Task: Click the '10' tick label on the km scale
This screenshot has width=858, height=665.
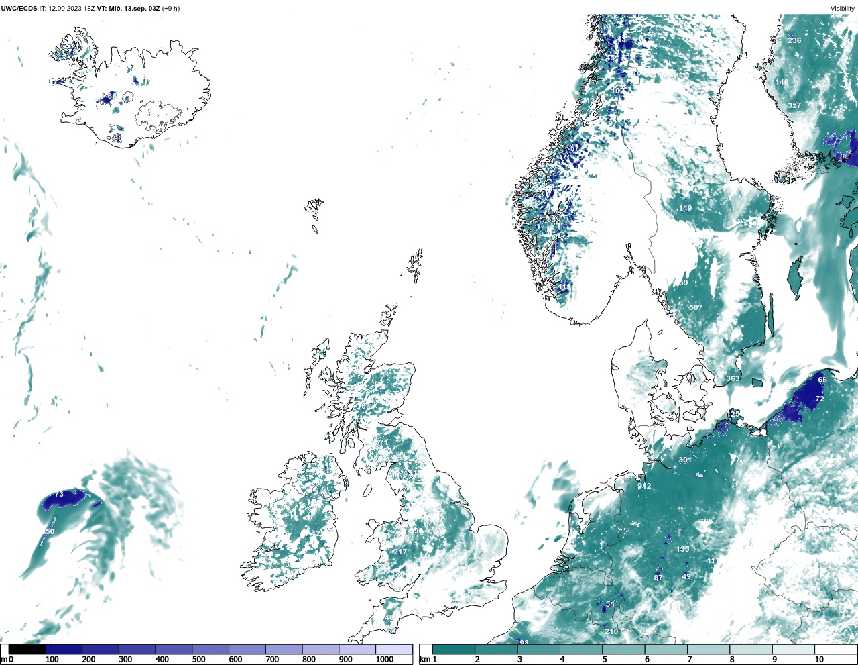Action: [819, 660]
